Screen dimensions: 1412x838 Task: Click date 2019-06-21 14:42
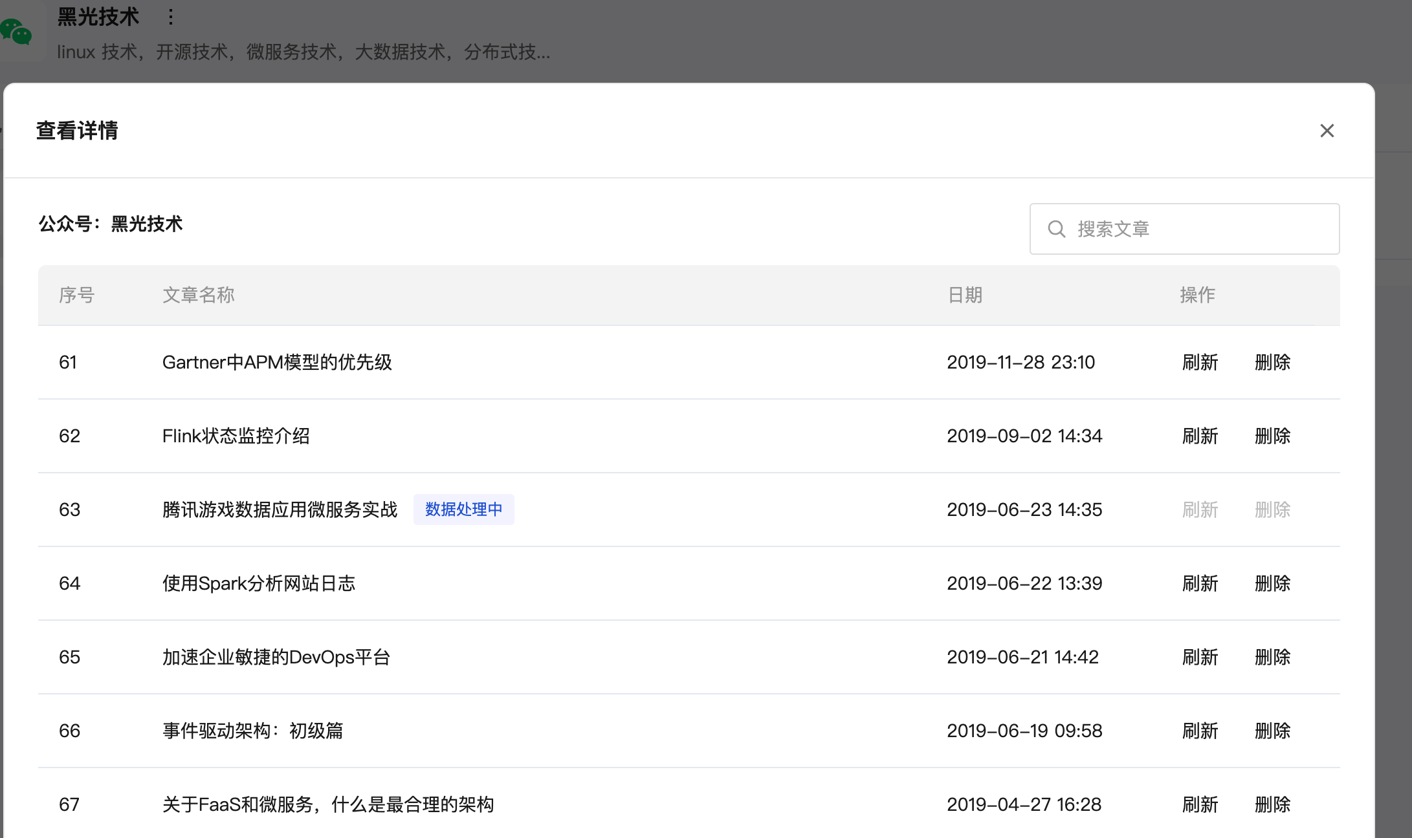tap(1022, 657)
